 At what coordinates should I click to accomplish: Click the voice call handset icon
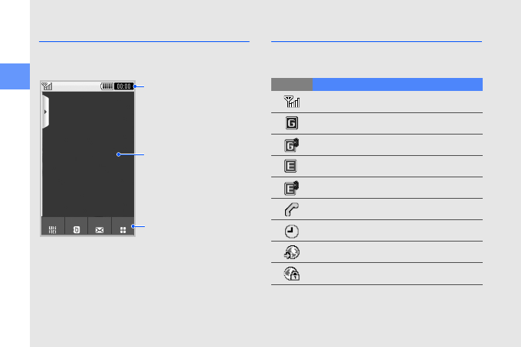click(292, 209)
